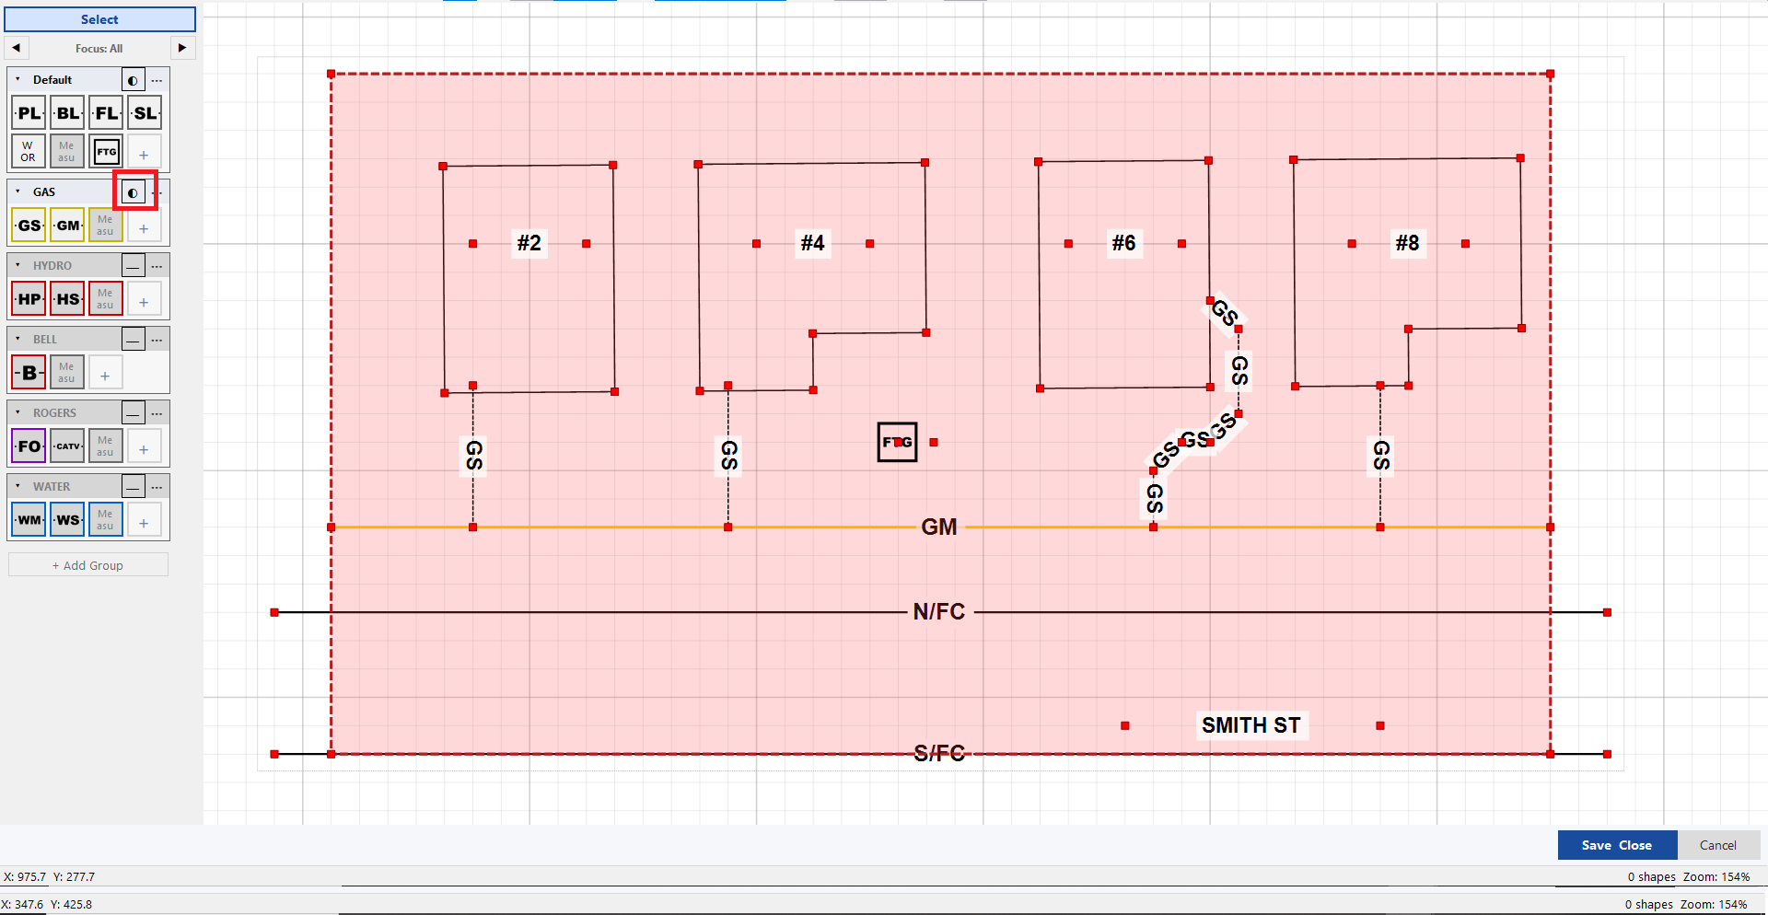Toggle visibility of the WATER group

[134, 487]
